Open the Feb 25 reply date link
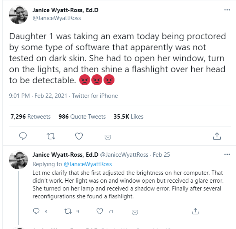 pos(161,155)
